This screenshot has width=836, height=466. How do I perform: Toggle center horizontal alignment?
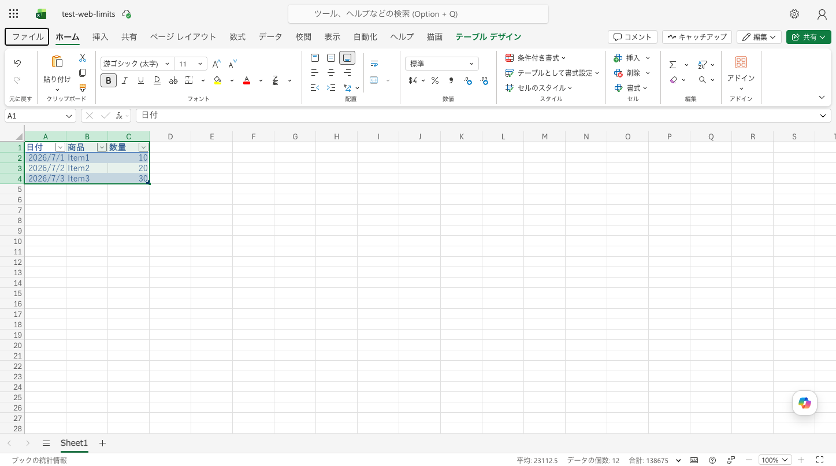click(x=331, y=73)
